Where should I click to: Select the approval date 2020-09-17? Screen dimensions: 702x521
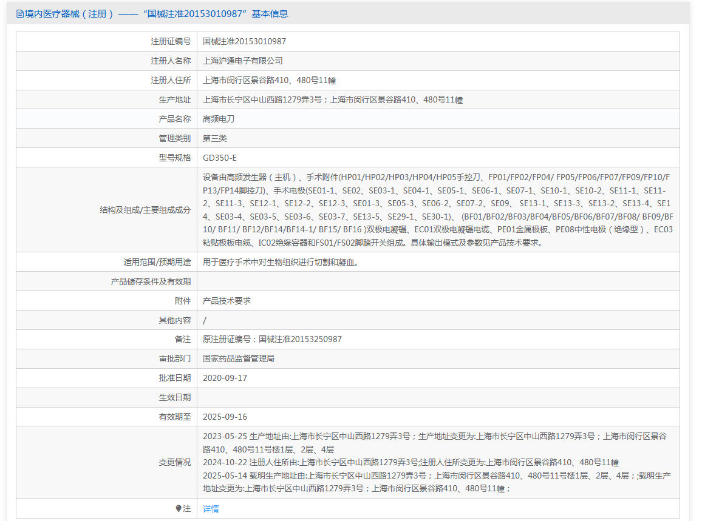pos(225,378)
